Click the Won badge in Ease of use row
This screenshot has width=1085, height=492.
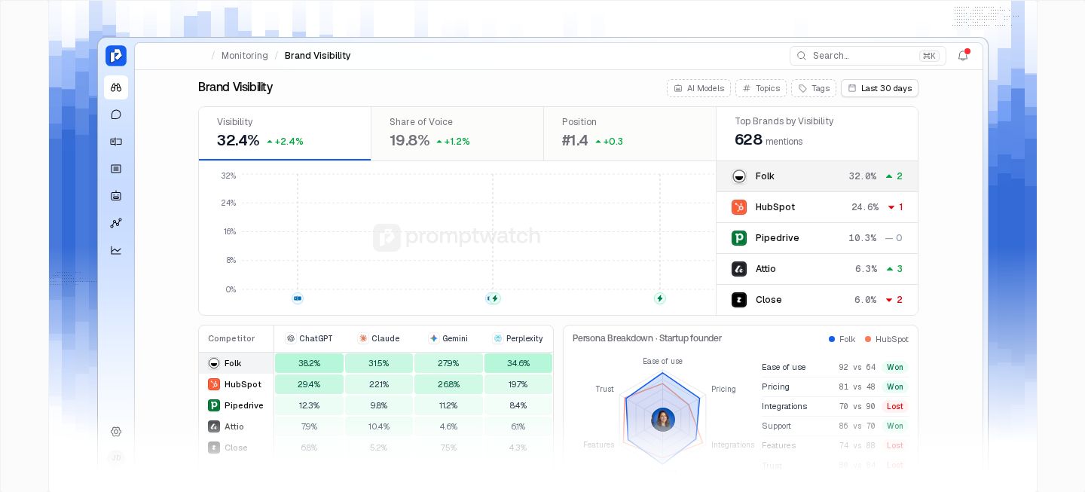[895, 368]
